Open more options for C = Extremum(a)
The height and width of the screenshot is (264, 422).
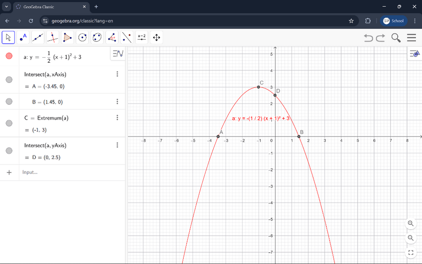(117, 118)
